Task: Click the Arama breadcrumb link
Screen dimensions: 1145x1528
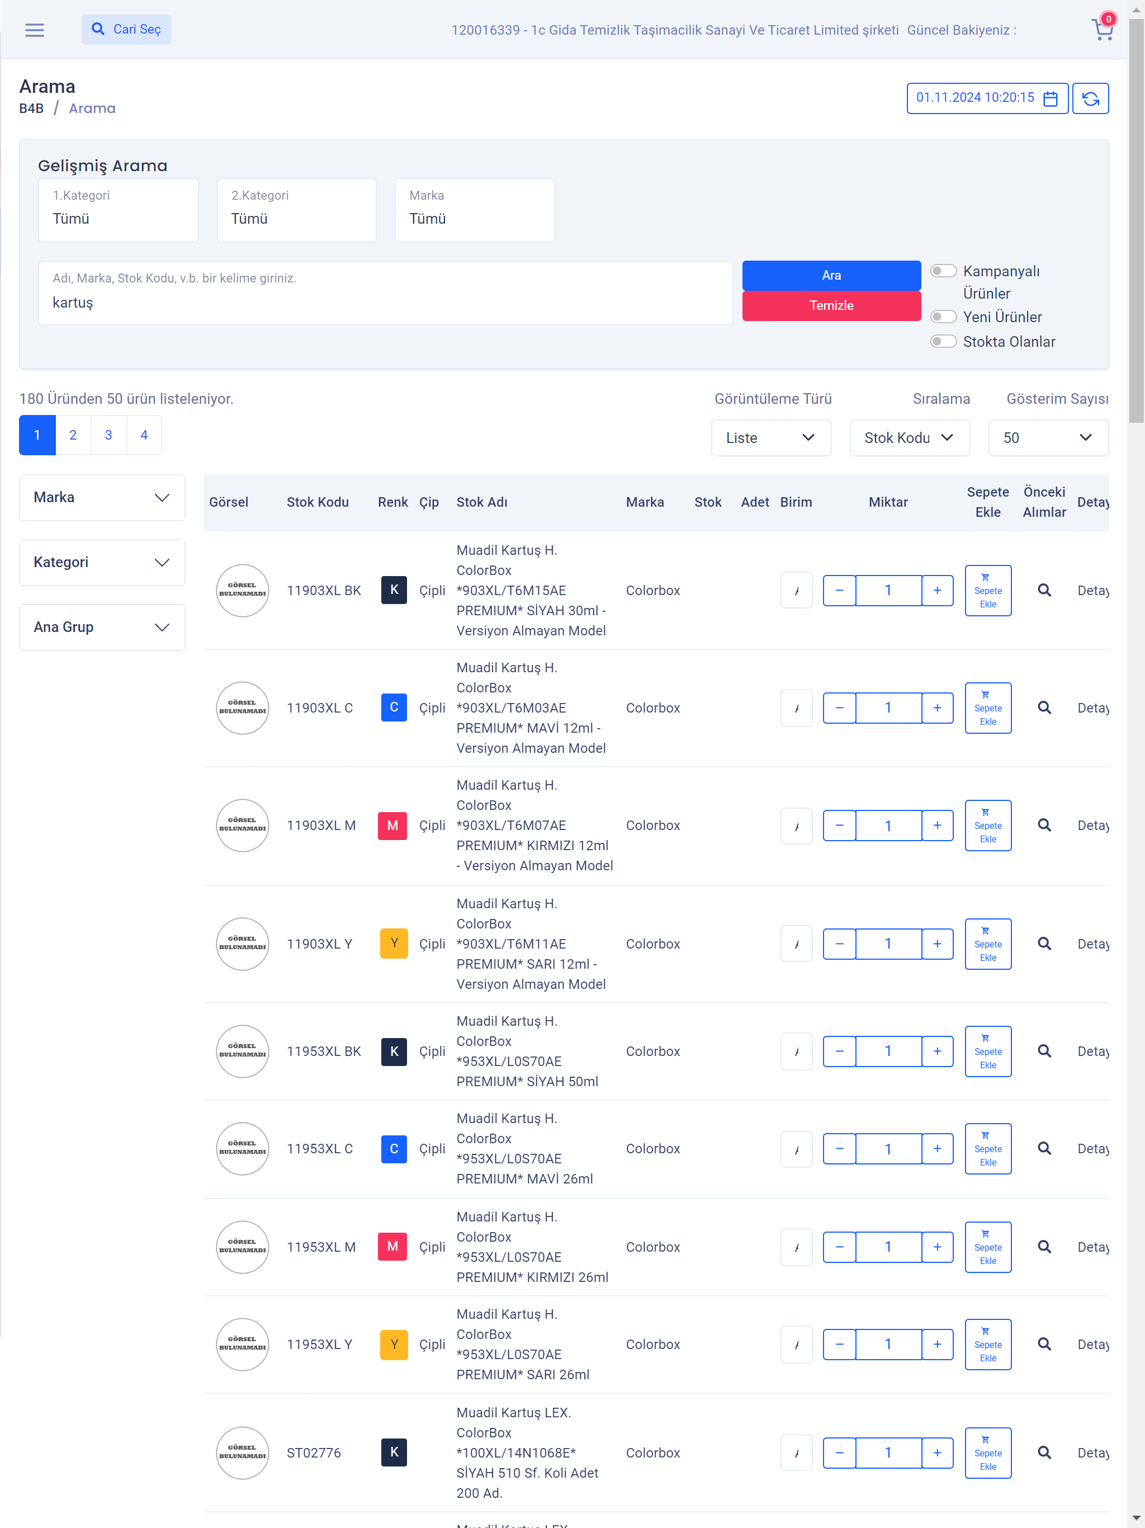Action: click(x=92, y=109)
